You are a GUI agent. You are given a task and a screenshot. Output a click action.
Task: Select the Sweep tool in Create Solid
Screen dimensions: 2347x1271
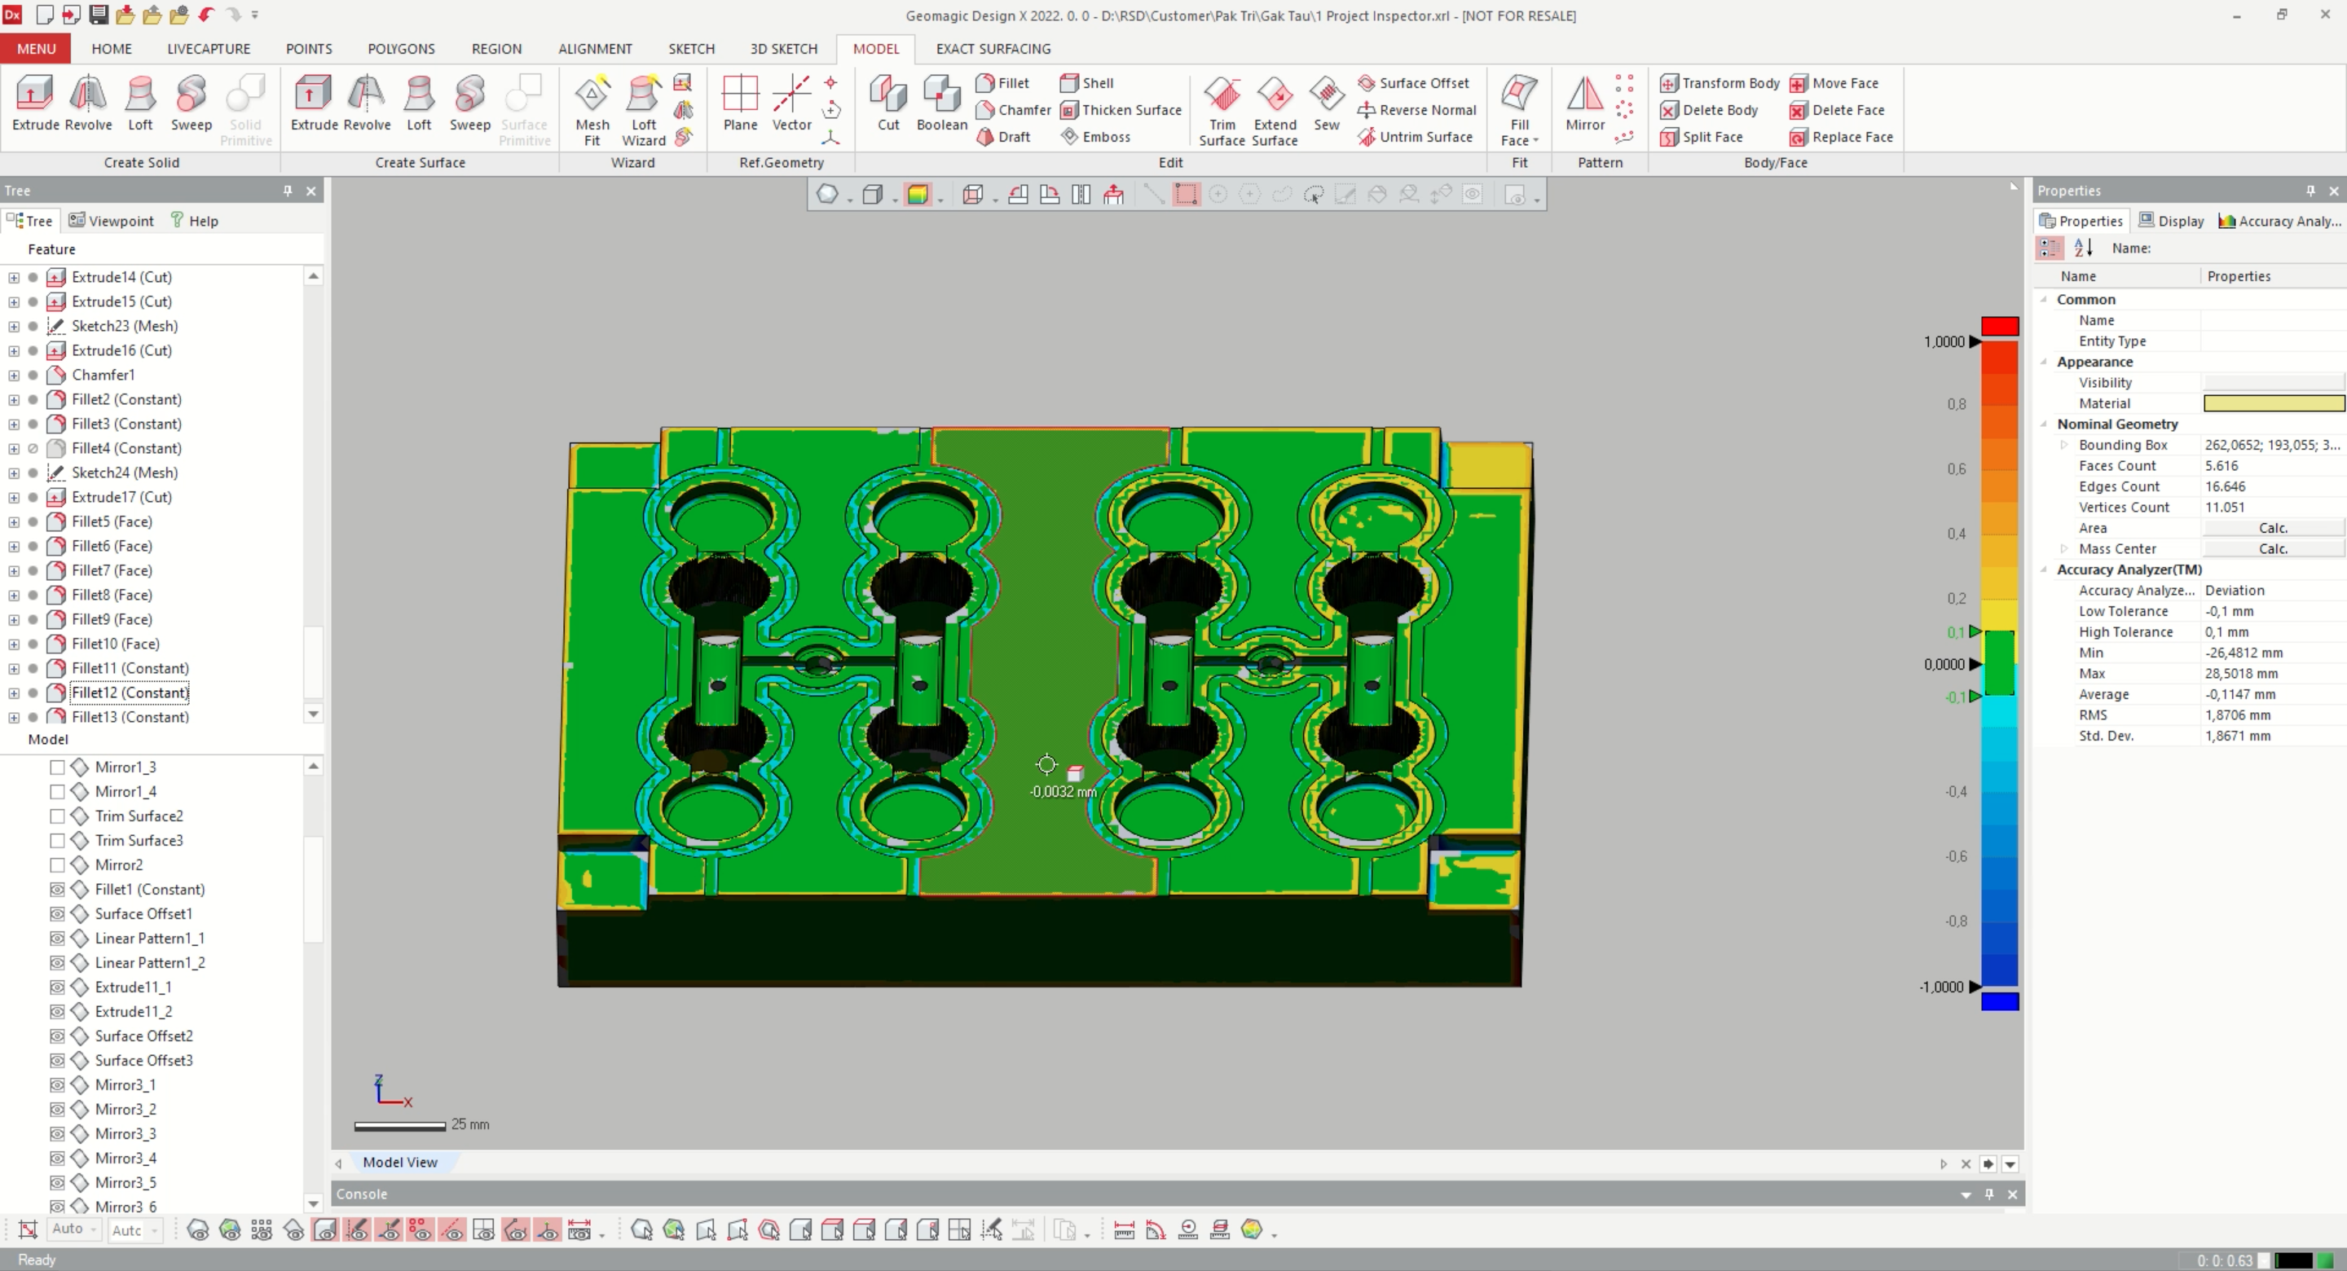coord(192,103)
